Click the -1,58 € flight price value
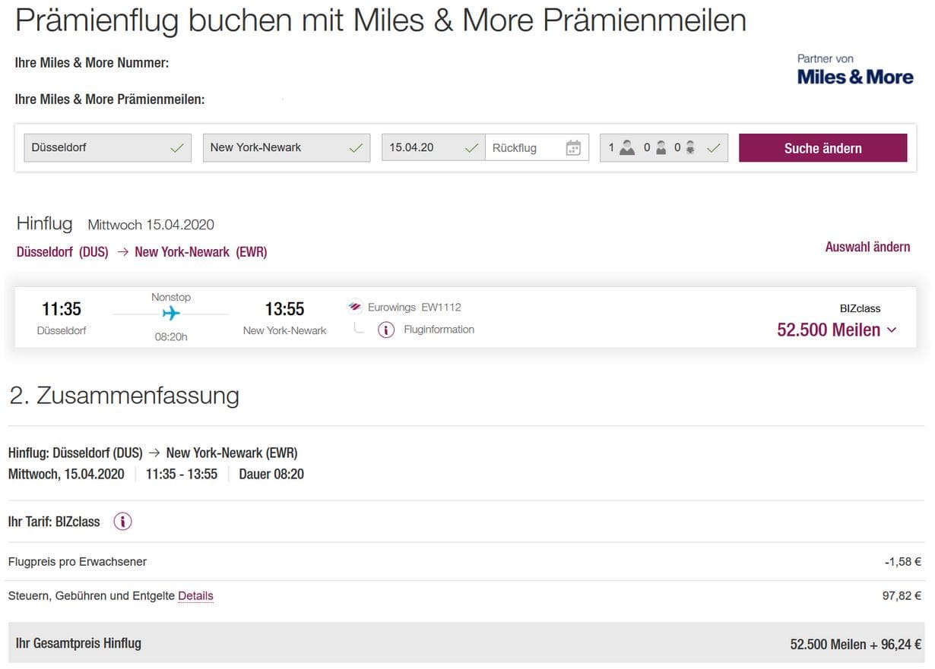The image size is (935, 669). (x=903, y=562)
